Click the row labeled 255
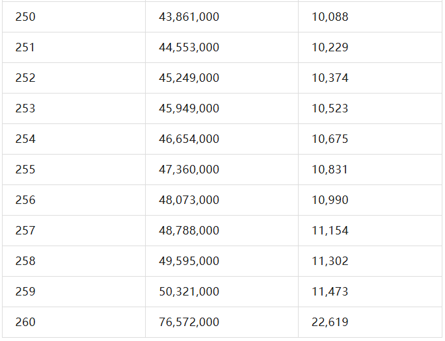Viewport: 445px width, 341px height. pos(26,170)
